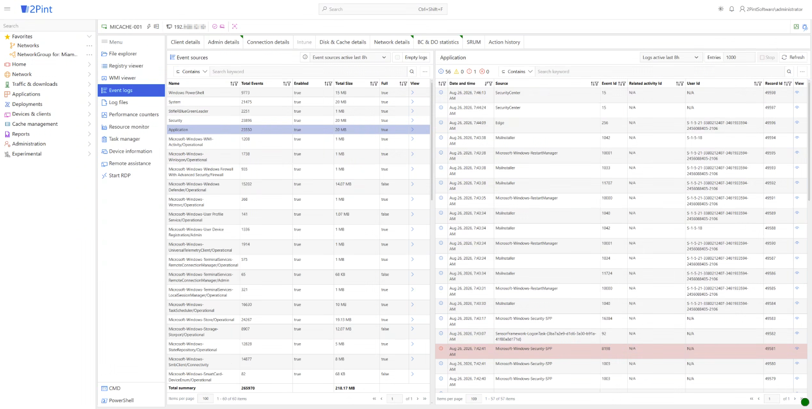Click the table layout icon next to MICACHE-001
The image size is (812, 409).
156,26
